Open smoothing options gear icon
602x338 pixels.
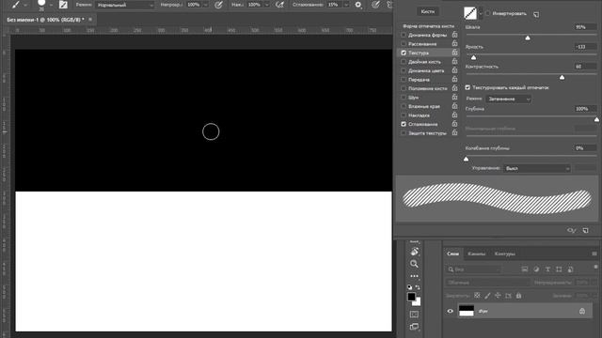pos(357,5)
